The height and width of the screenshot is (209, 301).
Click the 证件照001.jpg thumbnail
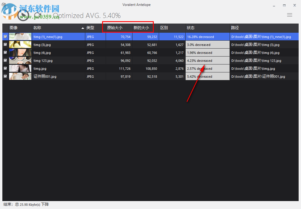(x=20, y=76)
